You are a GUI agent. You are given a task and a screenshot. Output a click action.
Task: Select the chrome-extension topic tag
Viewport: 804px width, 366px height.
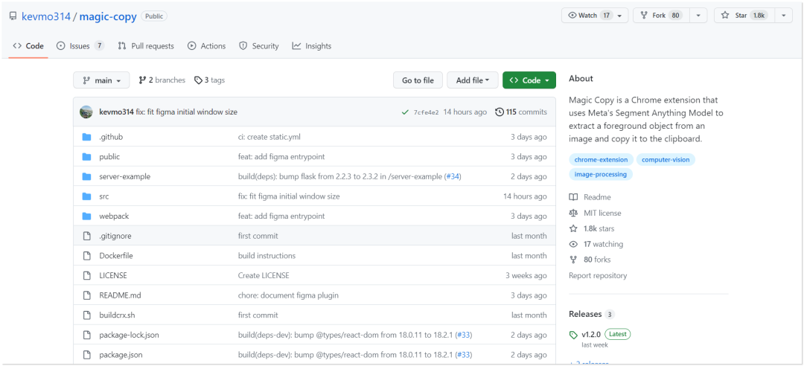click(x=602, y=159)
